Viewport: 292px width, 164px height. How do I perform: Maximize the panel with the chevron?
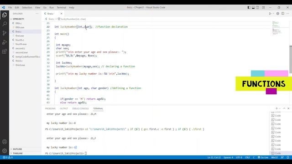284,108
